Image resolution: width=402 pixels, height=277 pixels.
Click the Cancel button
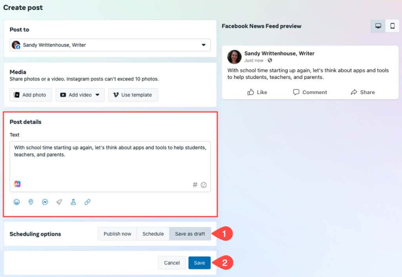coord(172,263)
